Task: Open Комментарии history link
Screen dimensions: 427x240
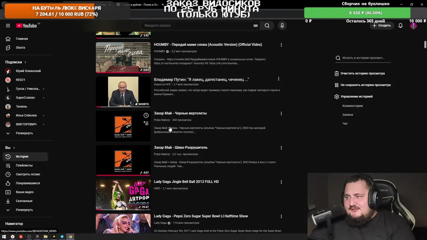Action: [353, 106]
